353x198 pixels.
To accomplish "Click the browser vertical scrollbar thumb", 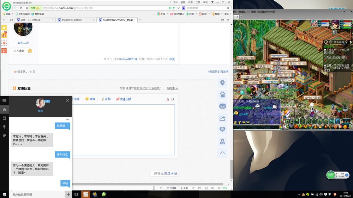I will [231, 169].
